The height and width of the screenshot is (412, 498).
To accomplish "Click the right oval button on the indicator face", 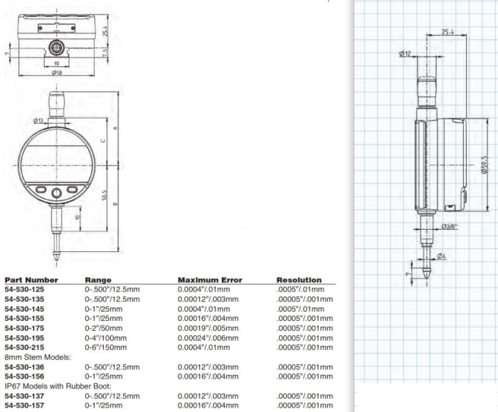I will tap(72, 191).
